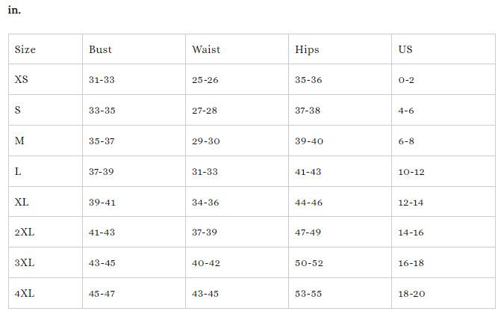Click the XL waist value 34-36
This screenshot has width=504, height=314.
pyautogui.click(x=205, y=203)
